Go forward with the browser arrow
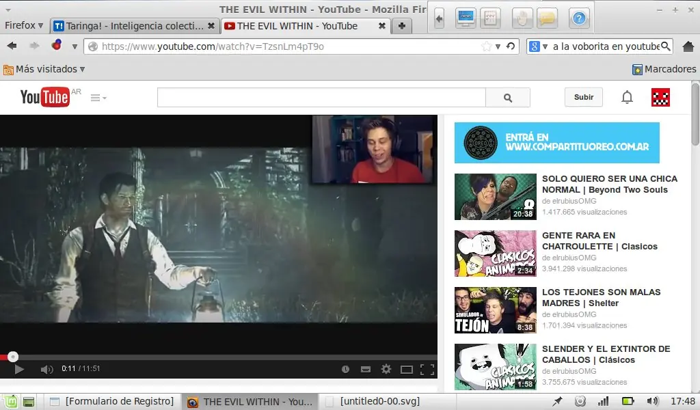This screenshot has width=700, height=410. 34,46
